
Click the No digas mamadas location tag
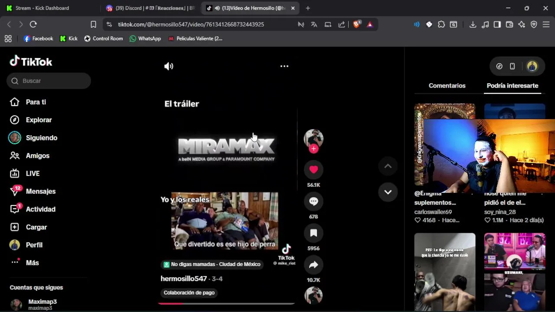[212, 264]
